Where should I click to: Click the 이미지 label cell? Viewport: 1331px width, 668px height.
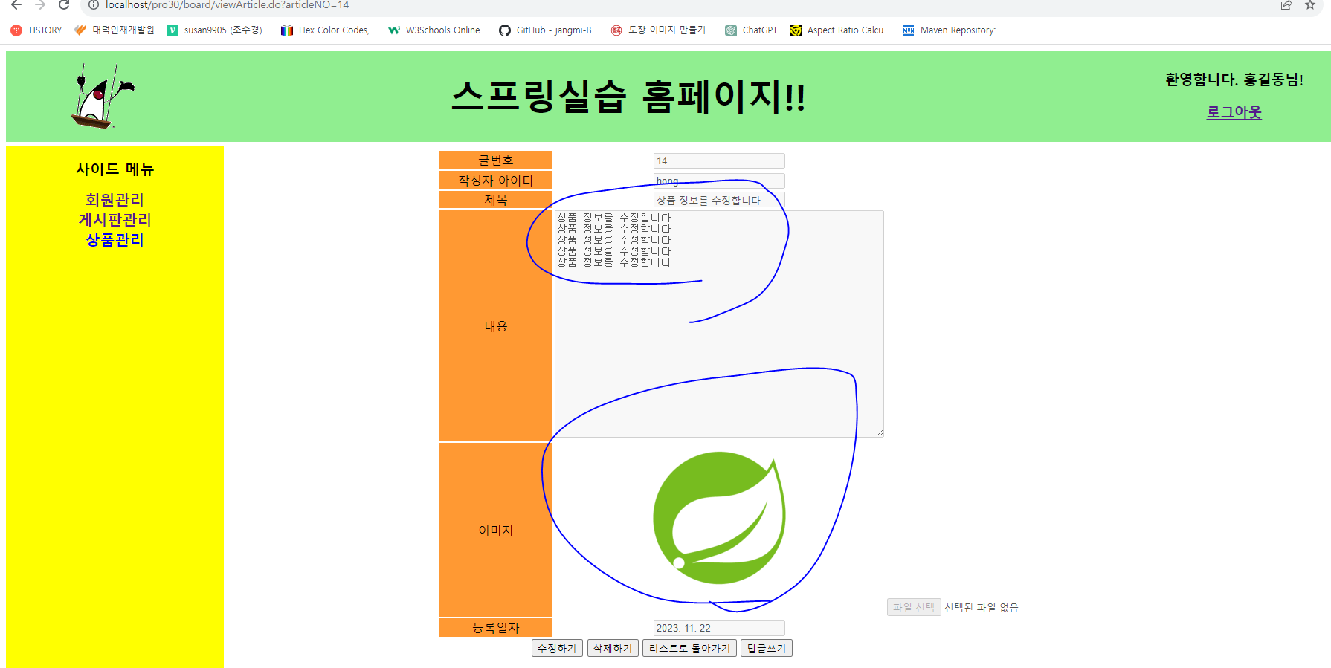(496, 530)
